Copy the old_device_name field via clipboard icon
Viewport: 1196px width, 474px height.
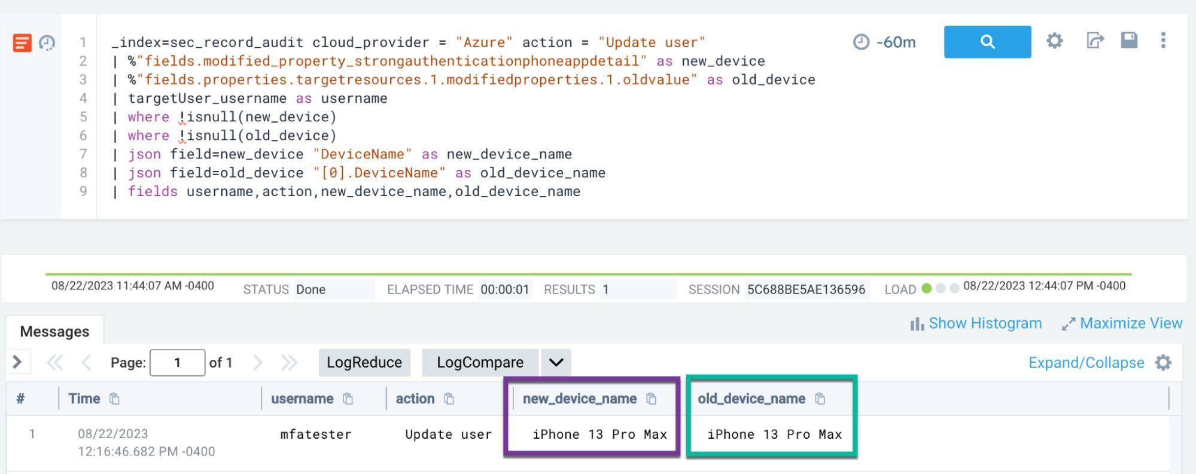point(820,399)
